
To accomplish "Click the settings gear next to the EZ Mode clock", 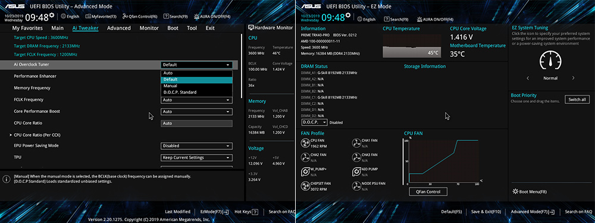I will tap(348, 15).
